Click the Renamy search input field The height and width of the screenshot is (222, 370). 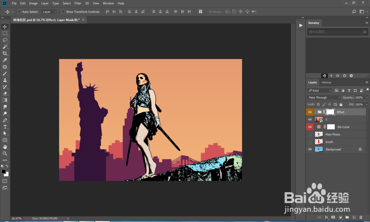coord(337,32)
